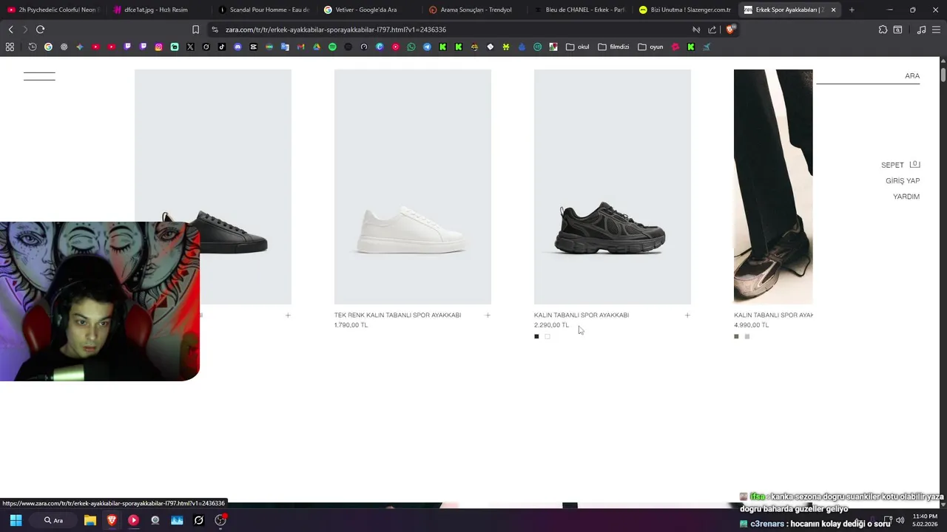This screenshot has height=532, width=947.
Task: Open the Brave main hamburger menu
Action: tap(936, 30)
